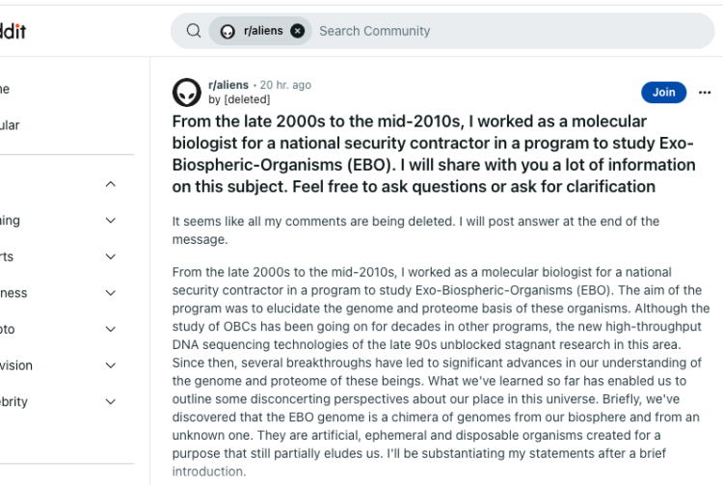Click the alien icon in search chip
Image resolution: width=723 pixels, height=485 pixels.
tap(228, 32)
